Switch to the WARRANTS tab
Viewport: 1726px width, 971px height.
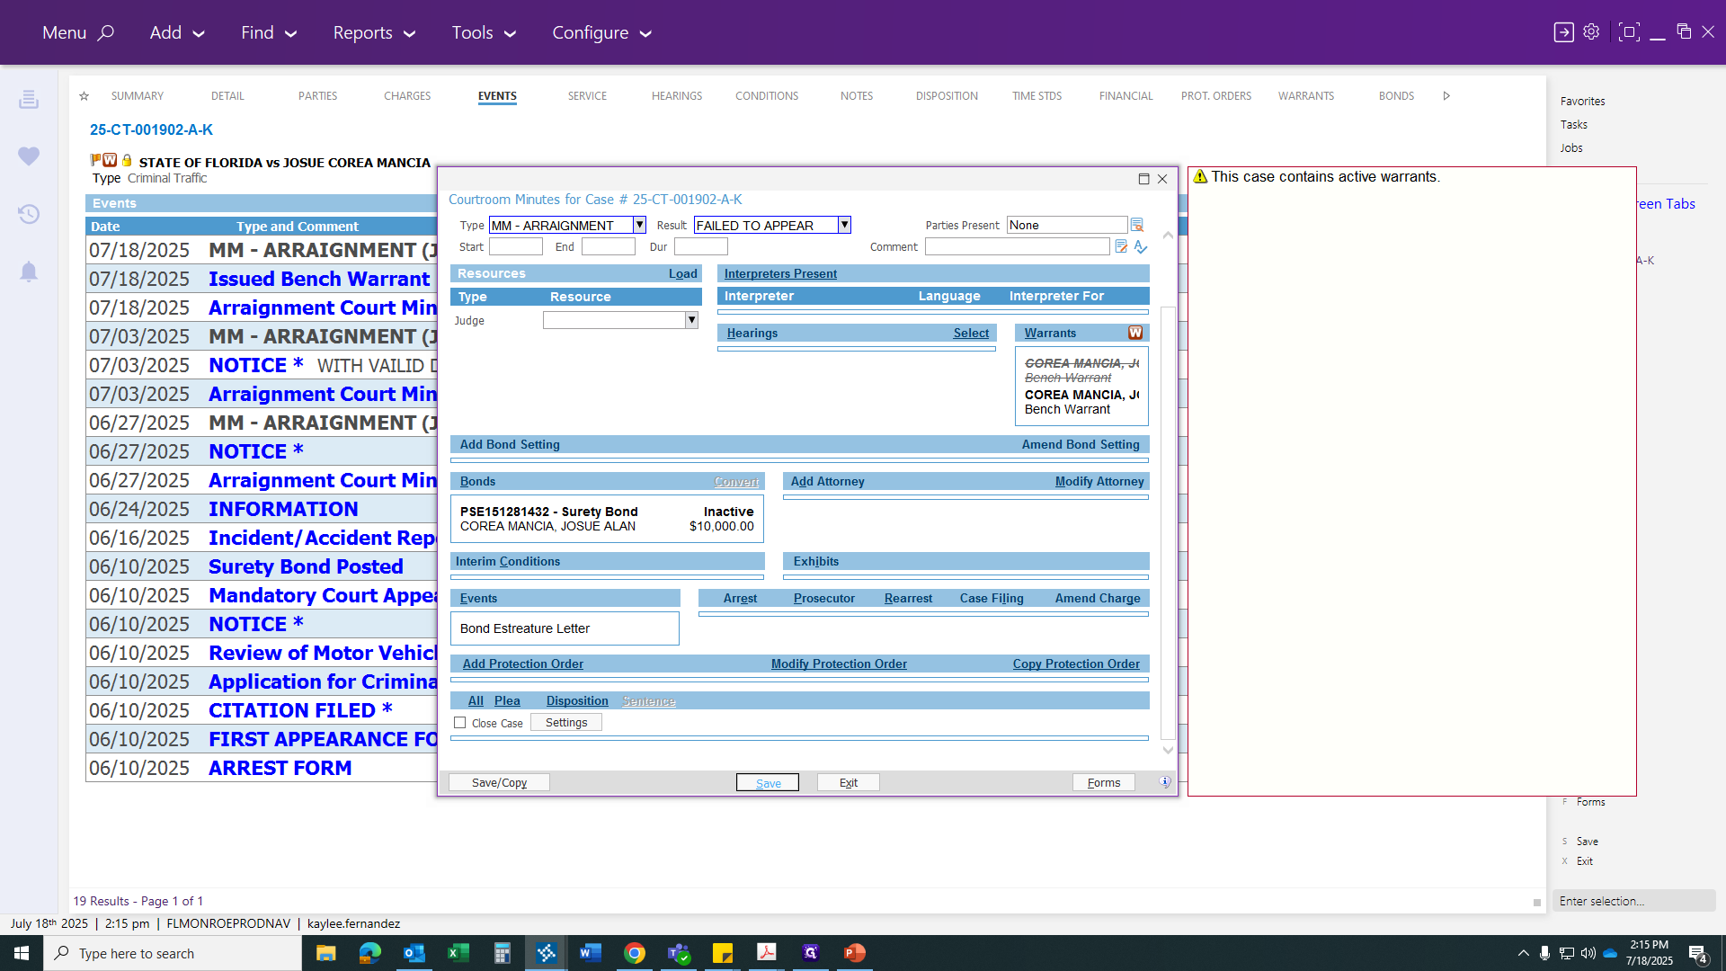pyautogui.click(x=1306, y=96)
